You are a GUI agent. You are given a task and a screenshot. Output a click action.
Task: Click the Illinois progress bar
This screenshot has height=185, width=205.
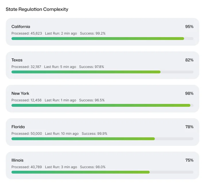pos(102,172)
